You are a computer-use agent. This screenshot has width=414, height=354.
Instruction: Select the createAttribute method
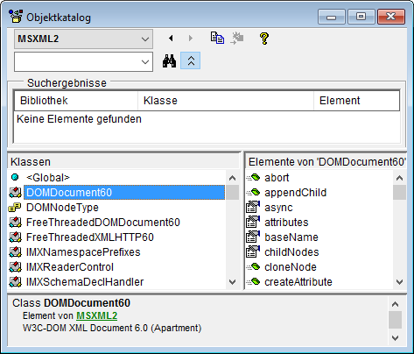298,282
